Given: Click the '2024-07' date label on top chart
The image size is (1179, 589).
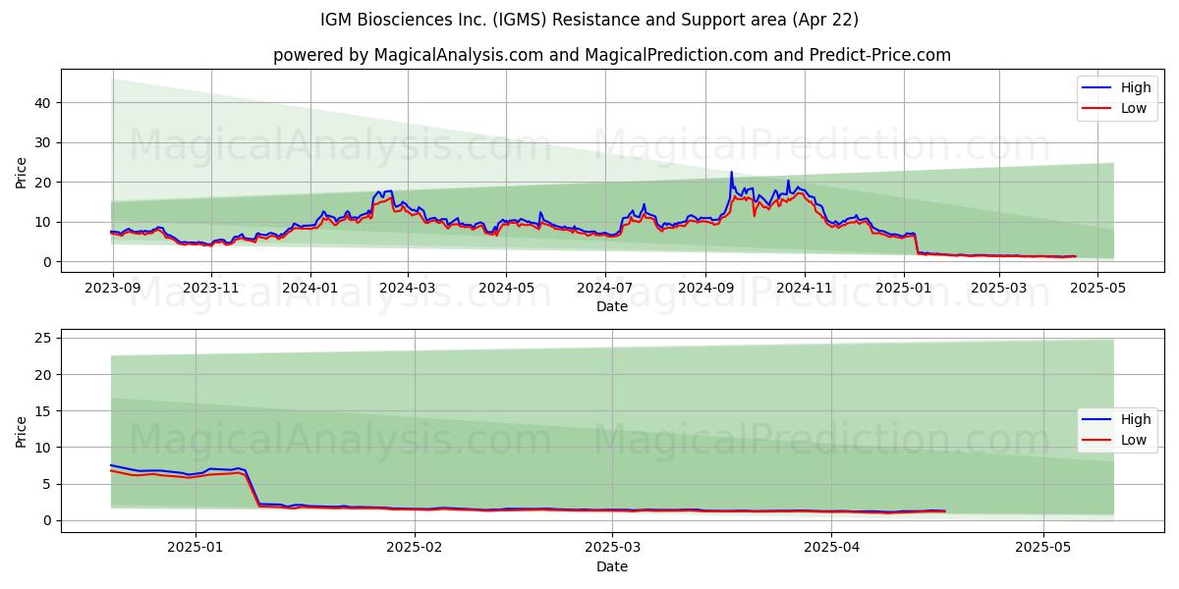Looking at the screenshot, I should click(605, 289).
